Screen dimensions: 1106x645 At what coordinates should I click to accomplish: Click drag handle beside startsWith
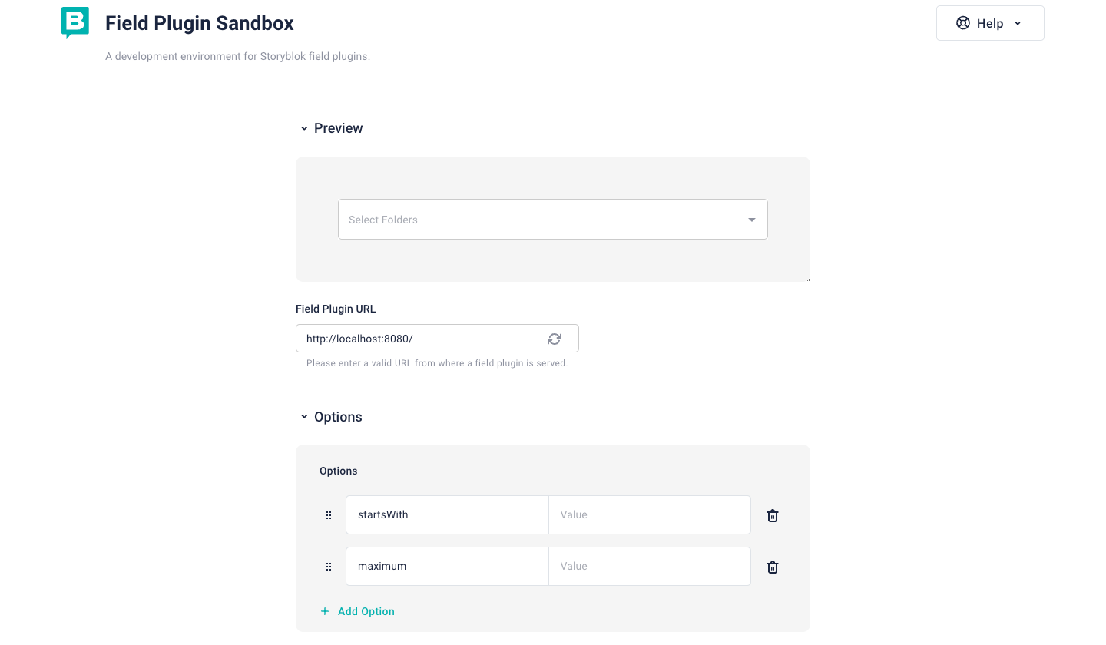(329, 515)
